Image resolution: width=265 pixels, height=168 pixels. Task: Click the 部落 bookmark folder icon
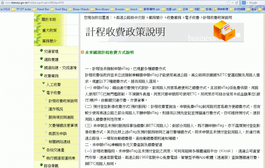(203, 9)
